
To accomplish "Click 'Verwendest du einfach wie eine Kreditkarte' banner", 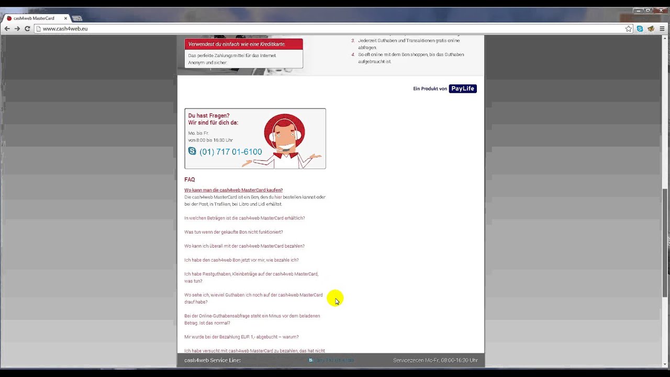I will [243, 44].
